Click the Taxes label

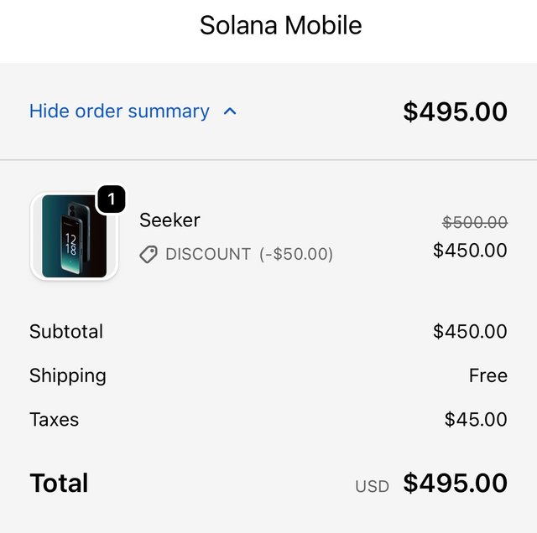[x=54, y=419]
